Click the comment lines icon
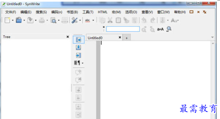Viewport: 220px width, 119px height. point(79,72)
